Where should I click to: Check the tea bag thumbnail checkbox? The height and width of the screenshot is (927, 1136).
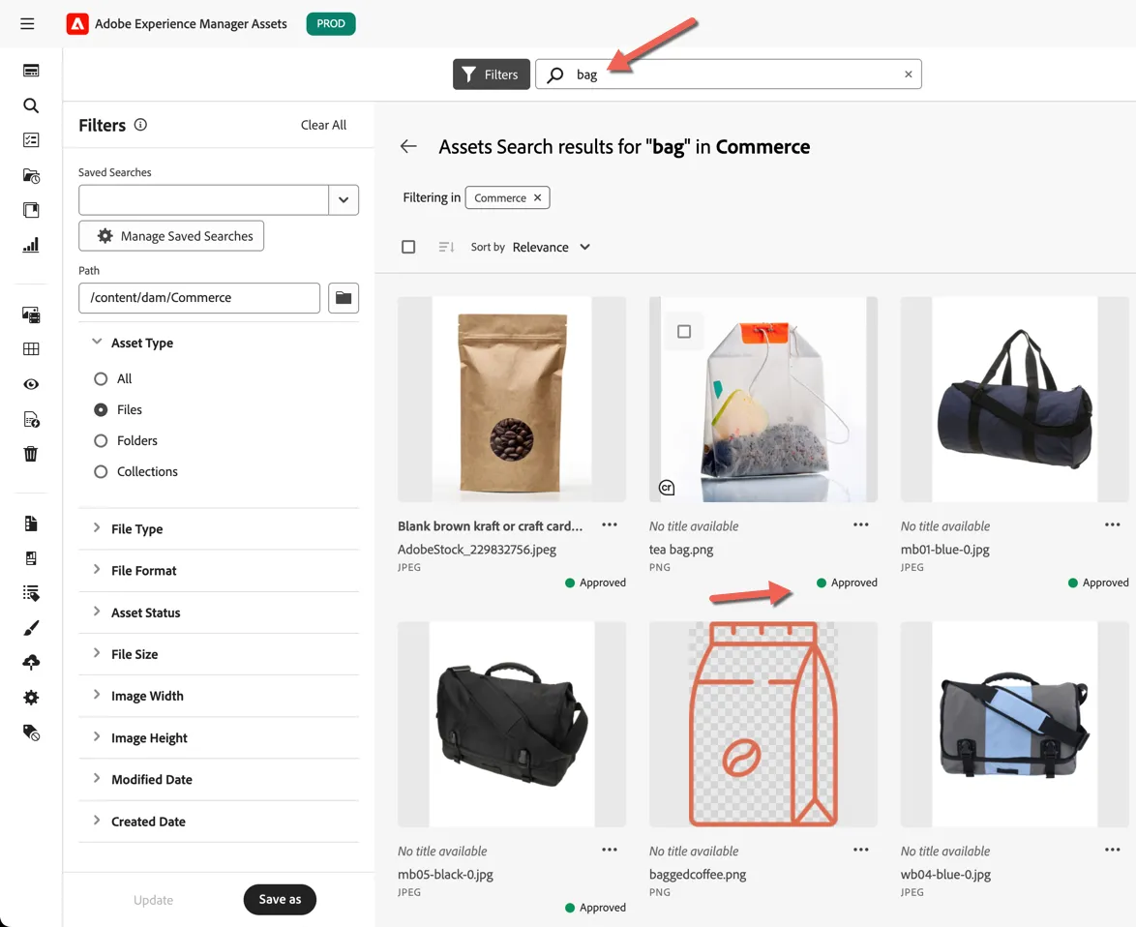(x=684, y=332)
